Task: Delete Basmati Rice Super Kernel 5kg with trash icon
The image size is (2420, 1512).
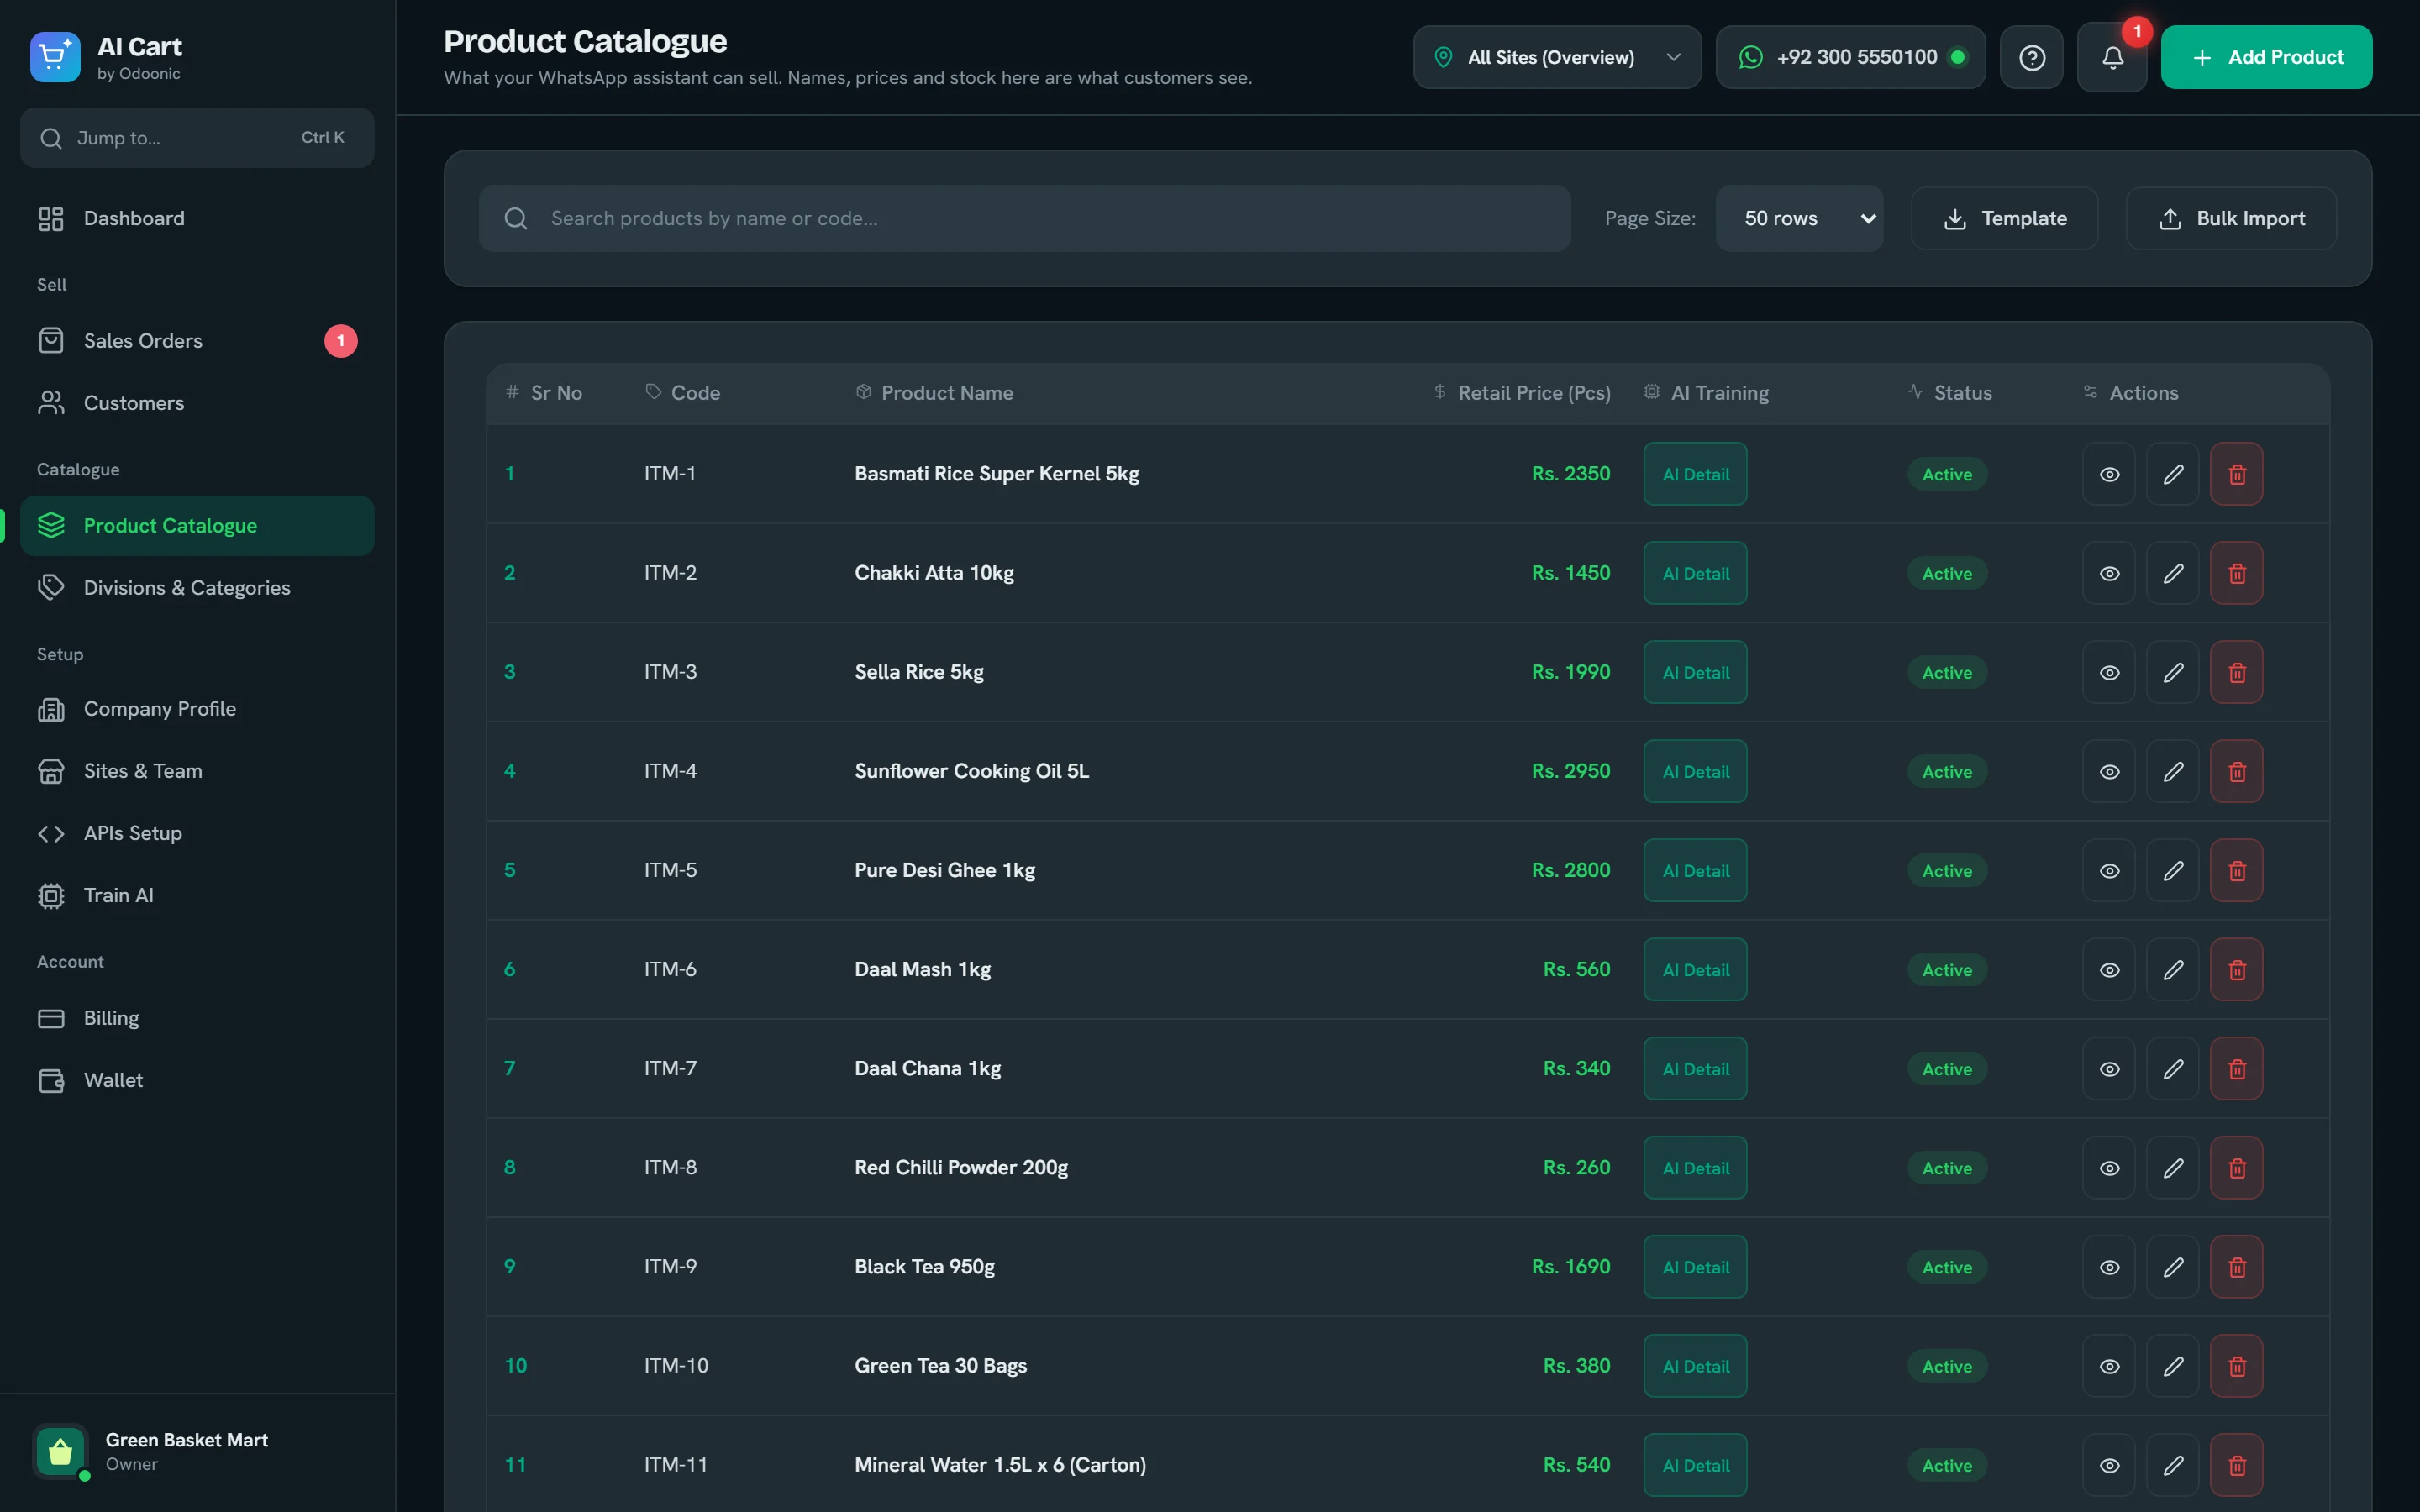Action: [2236, 474]
